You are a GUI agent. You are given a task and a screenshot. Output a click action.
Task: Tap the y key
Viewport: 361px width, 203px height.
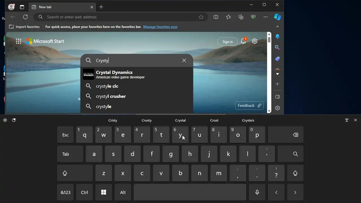[x=180, y=135]
